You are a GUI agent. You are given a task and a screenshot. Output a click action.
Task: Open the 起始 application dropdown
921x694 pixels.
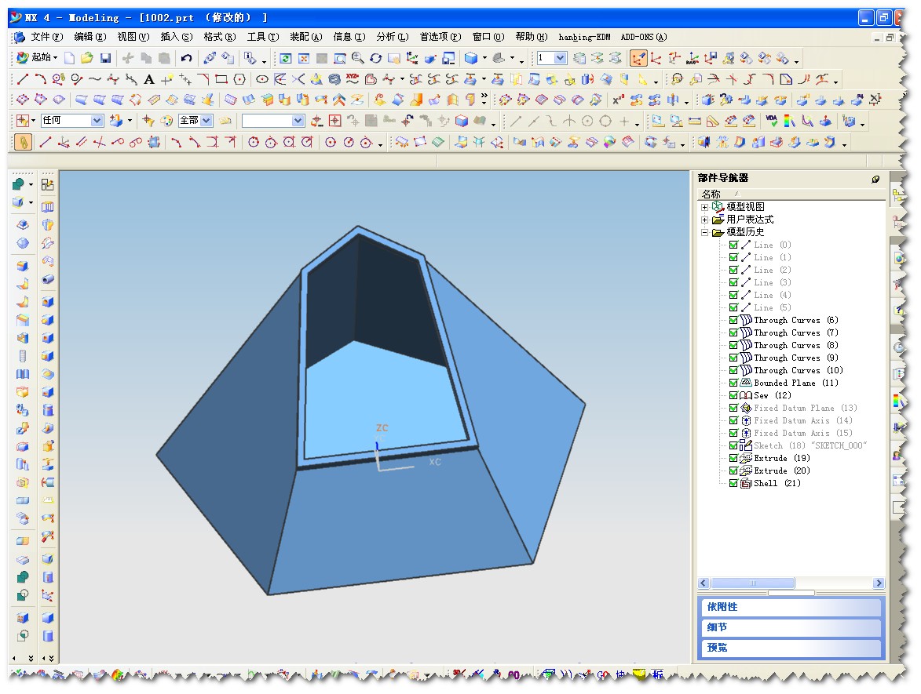tap(38, 57)
